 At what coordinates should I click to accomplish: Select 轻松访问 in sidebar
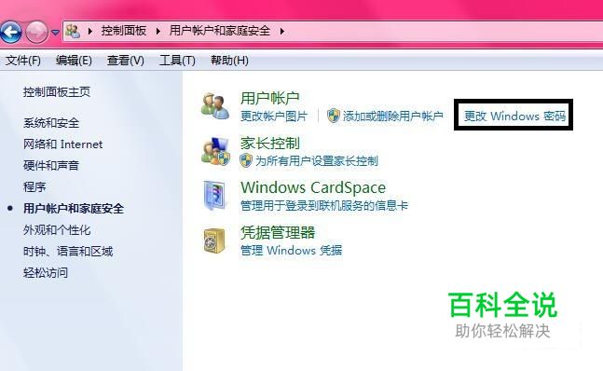pos(46,273)
